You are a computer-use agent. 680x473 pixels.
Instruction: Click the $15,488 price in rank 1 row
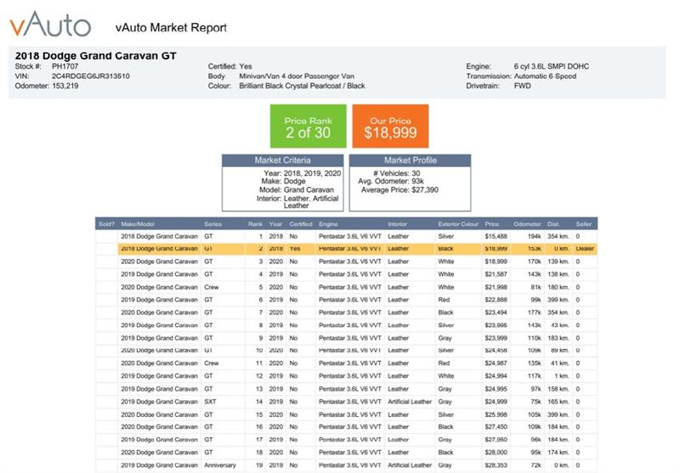[496, 236]
